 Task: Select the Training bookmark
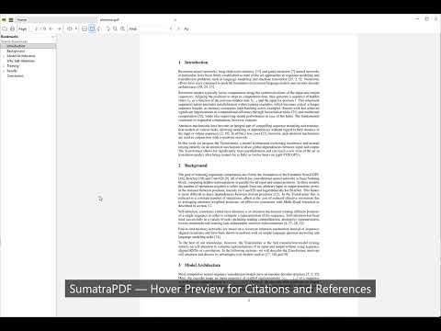(x=13, y=66)
